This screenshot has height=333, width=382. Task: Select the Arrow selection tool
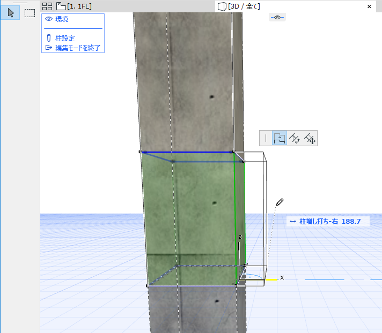(x=10, y=12)
